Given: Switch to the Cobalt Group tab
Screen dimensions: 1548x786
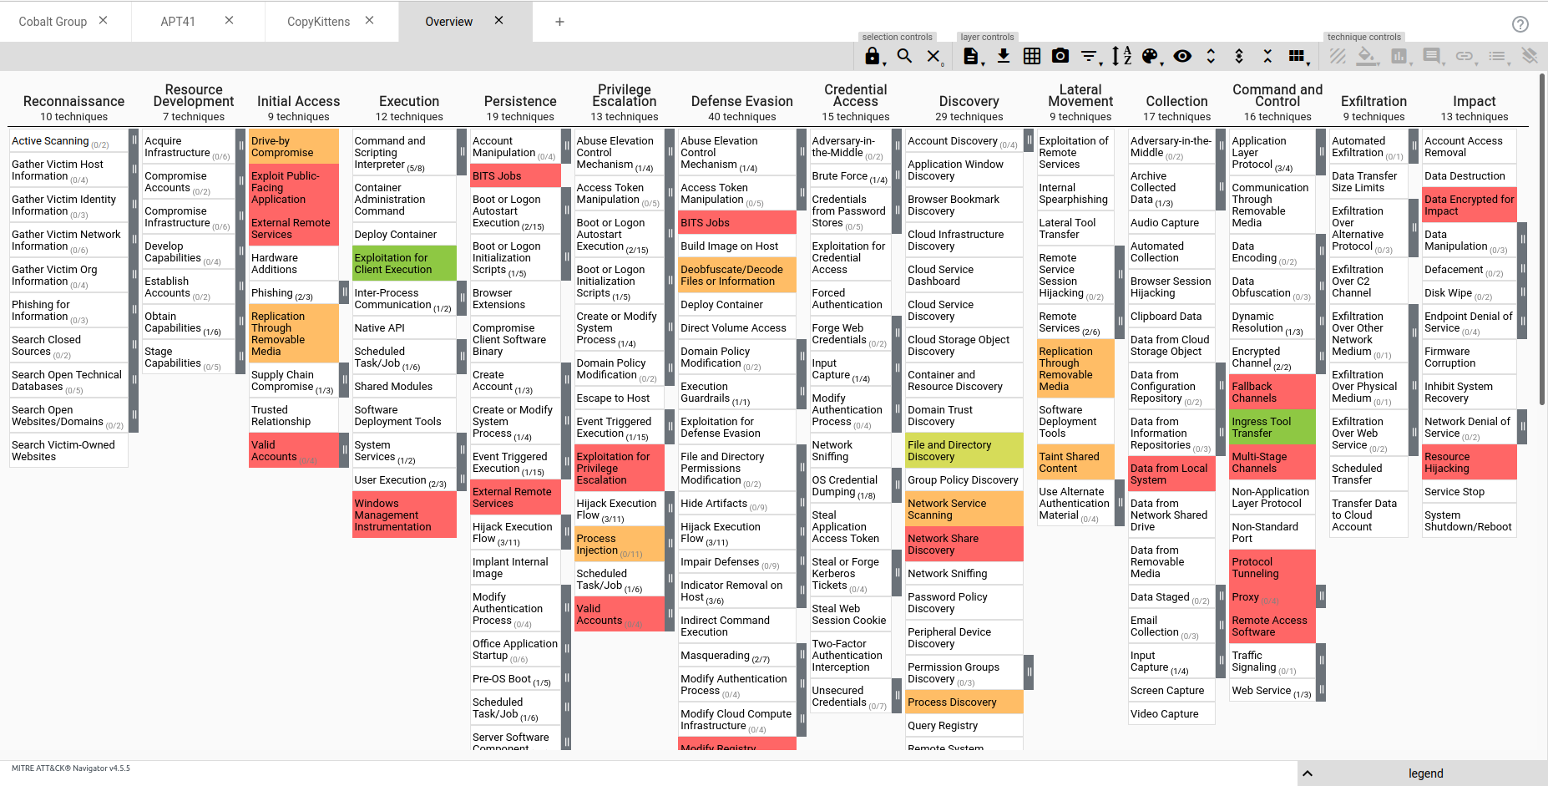Looking at the screenshot, I should (53, 22).
